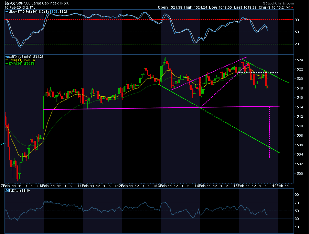Click the Slow STO %K(60) %D(3) legend label
The image size is (309, 234).
29,12
